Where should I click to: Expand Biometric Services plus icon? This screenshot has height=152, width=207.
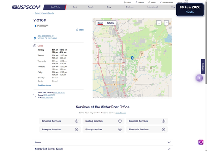pos(164,130)
